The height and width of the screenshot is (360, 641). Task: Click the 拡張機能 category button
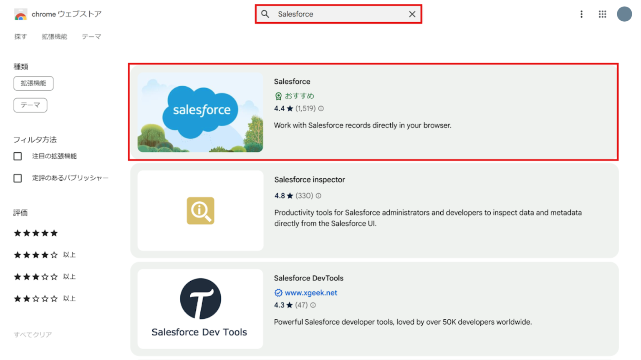33,83
